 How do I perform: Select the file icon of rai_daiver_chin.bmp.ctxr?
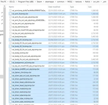pyautogui.click(x=10, y=72)
